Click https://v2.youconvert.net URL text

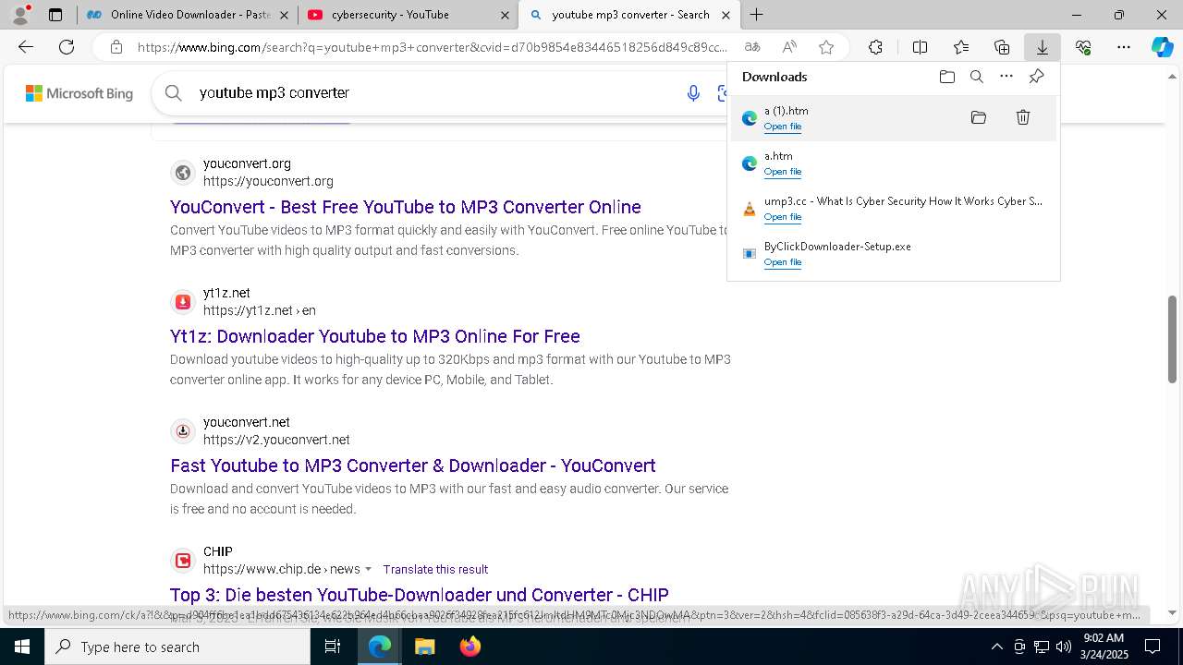[276, 441]
